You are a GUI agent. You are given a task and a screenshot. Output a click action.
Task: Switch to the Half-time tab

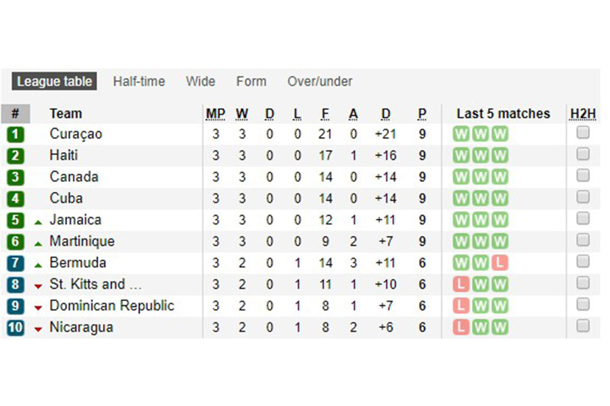(x=139, y=82)
